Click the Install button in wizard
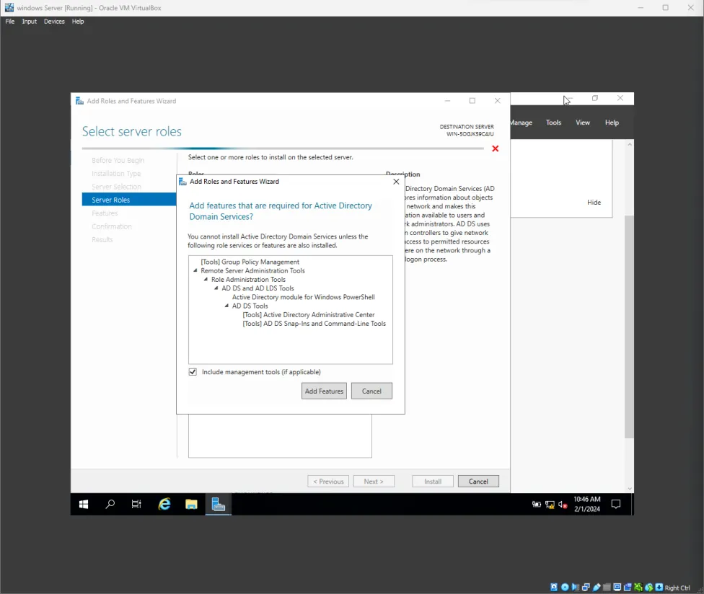 point(433,482)
